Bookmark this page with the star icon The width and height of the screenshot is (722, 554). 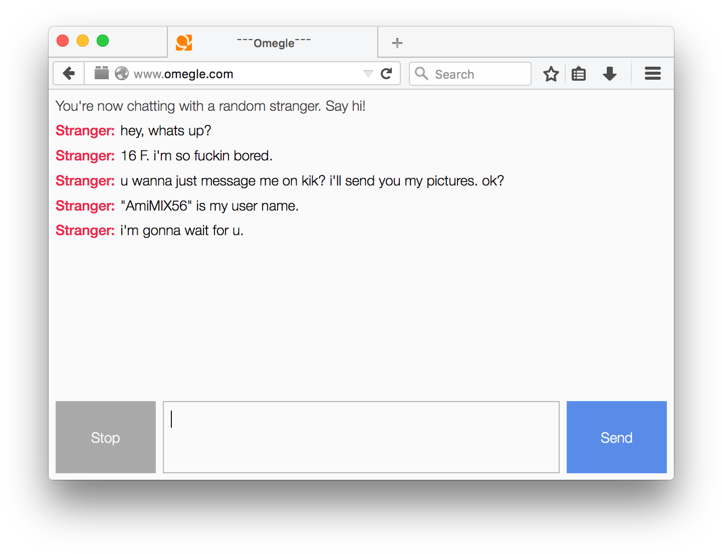(551, 74)
